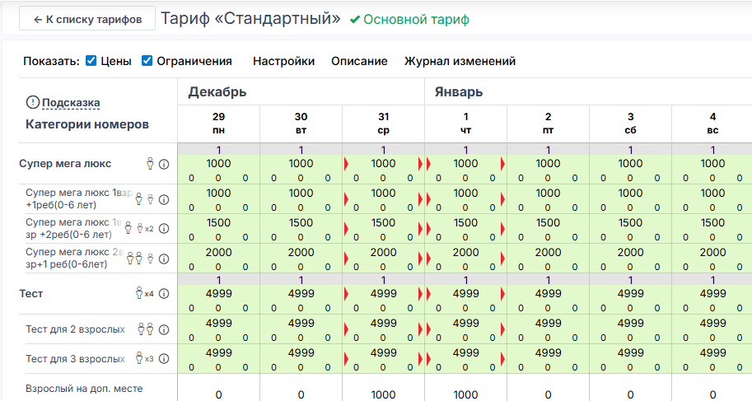Go back with К списку тарифов button

pyautogui.click(x=86, y=19)
